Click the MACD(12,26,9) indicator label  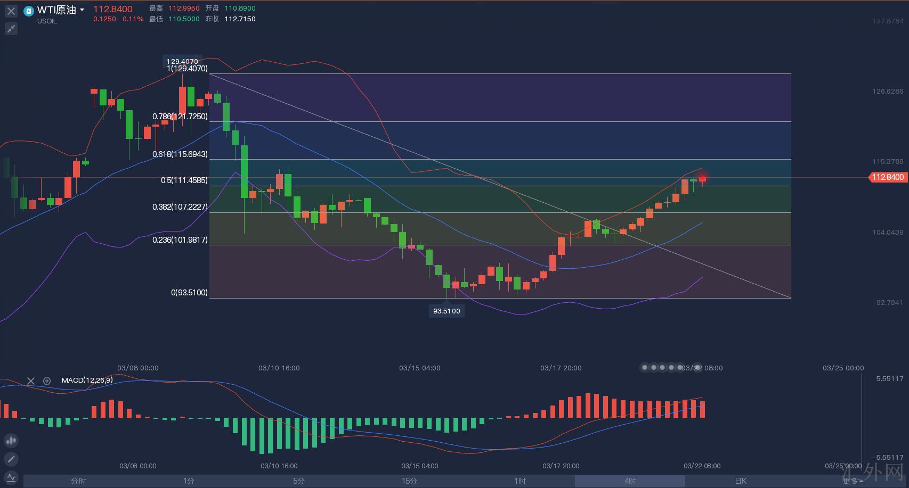pyautogui.click(x=87, y=381)
